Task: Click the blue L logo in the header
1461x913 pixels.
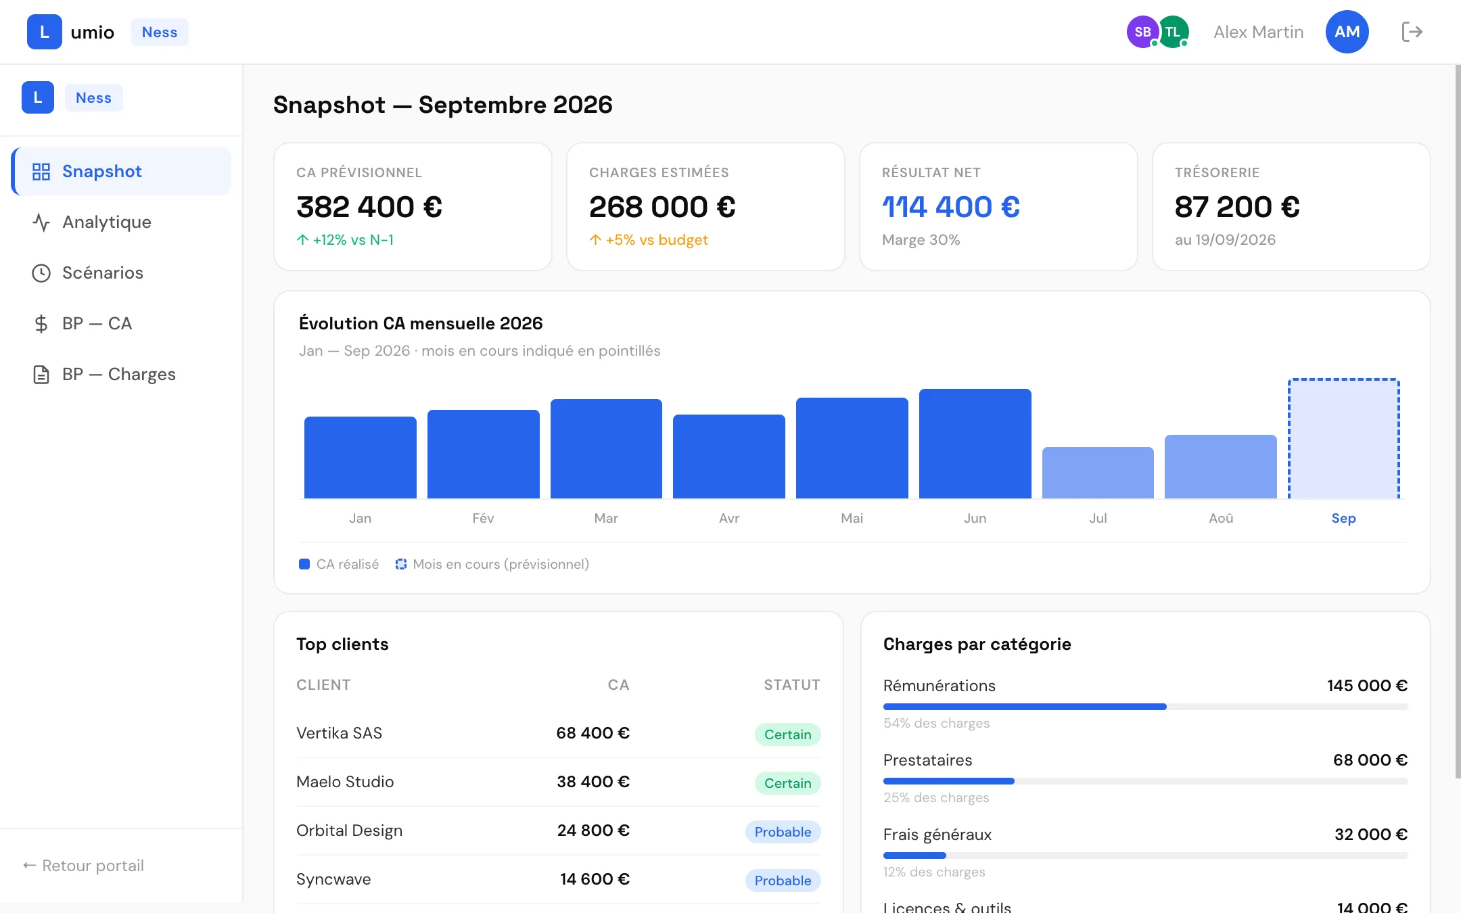Action: click(x=45, y=32)
